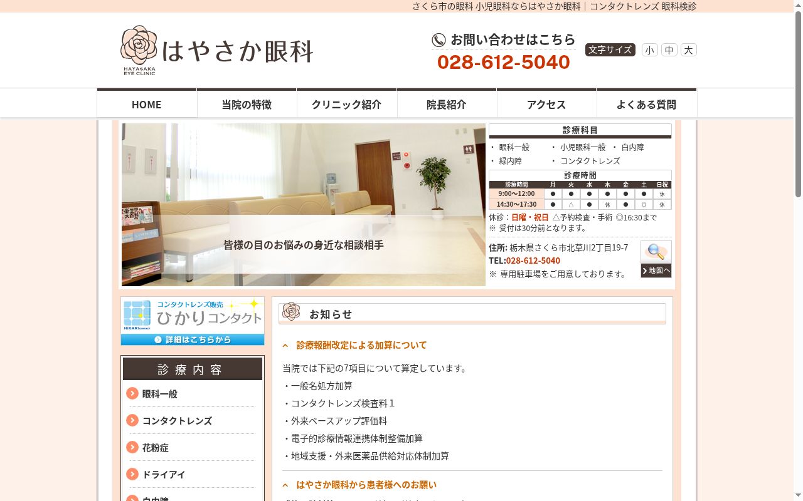Open the 院長紹介 menu item
The image size is (803, 501).
click(x=447, y=103)
